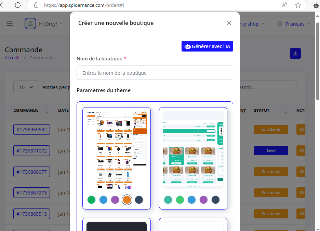Click the read aloud icon in address bar

(x=284, y=5)
